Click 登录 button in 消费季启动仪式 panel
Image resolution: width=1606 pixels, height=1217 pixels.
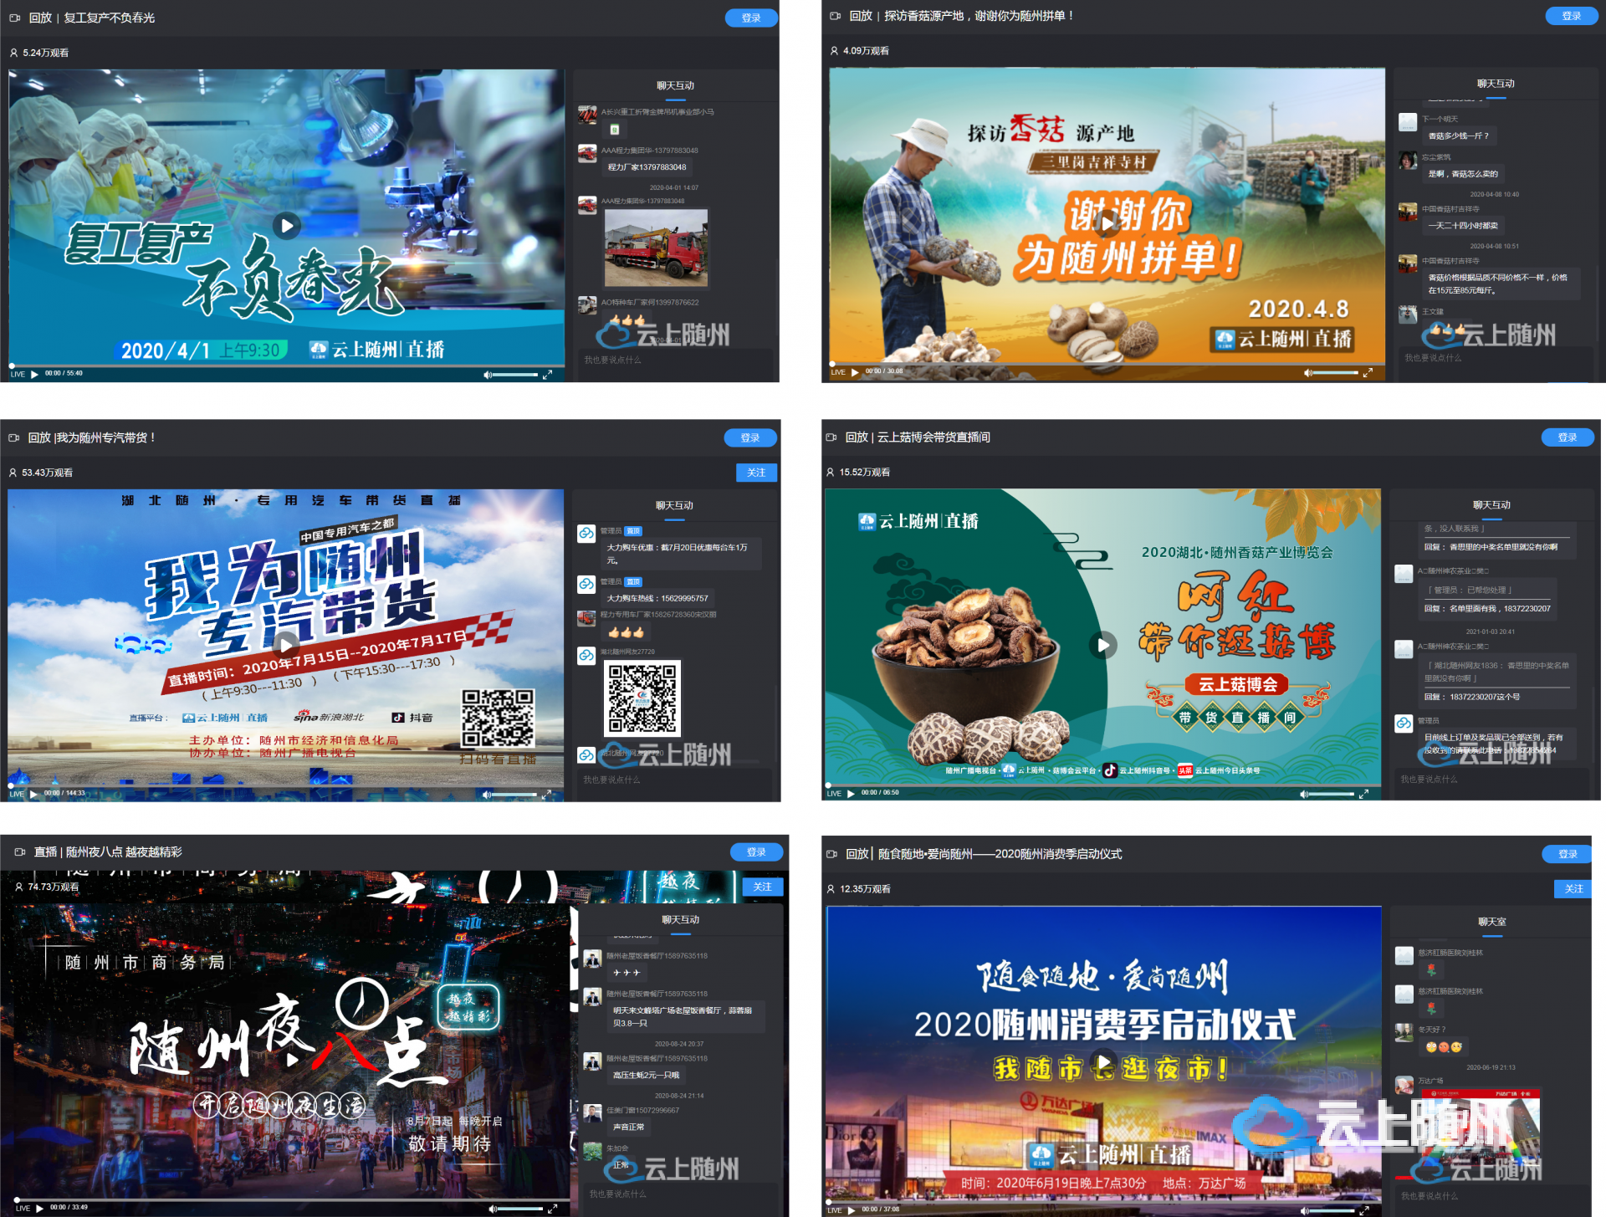click(x=1568, y=854)
